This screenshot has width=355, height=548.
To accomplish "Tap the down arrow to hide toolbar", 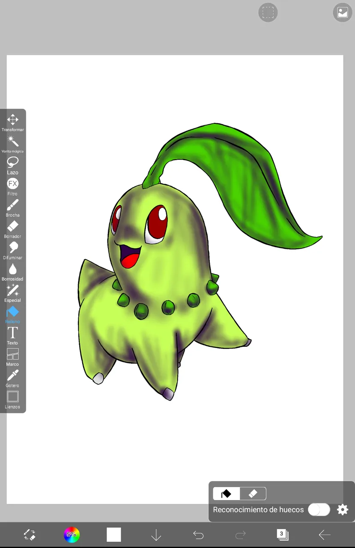I will 156,534.
